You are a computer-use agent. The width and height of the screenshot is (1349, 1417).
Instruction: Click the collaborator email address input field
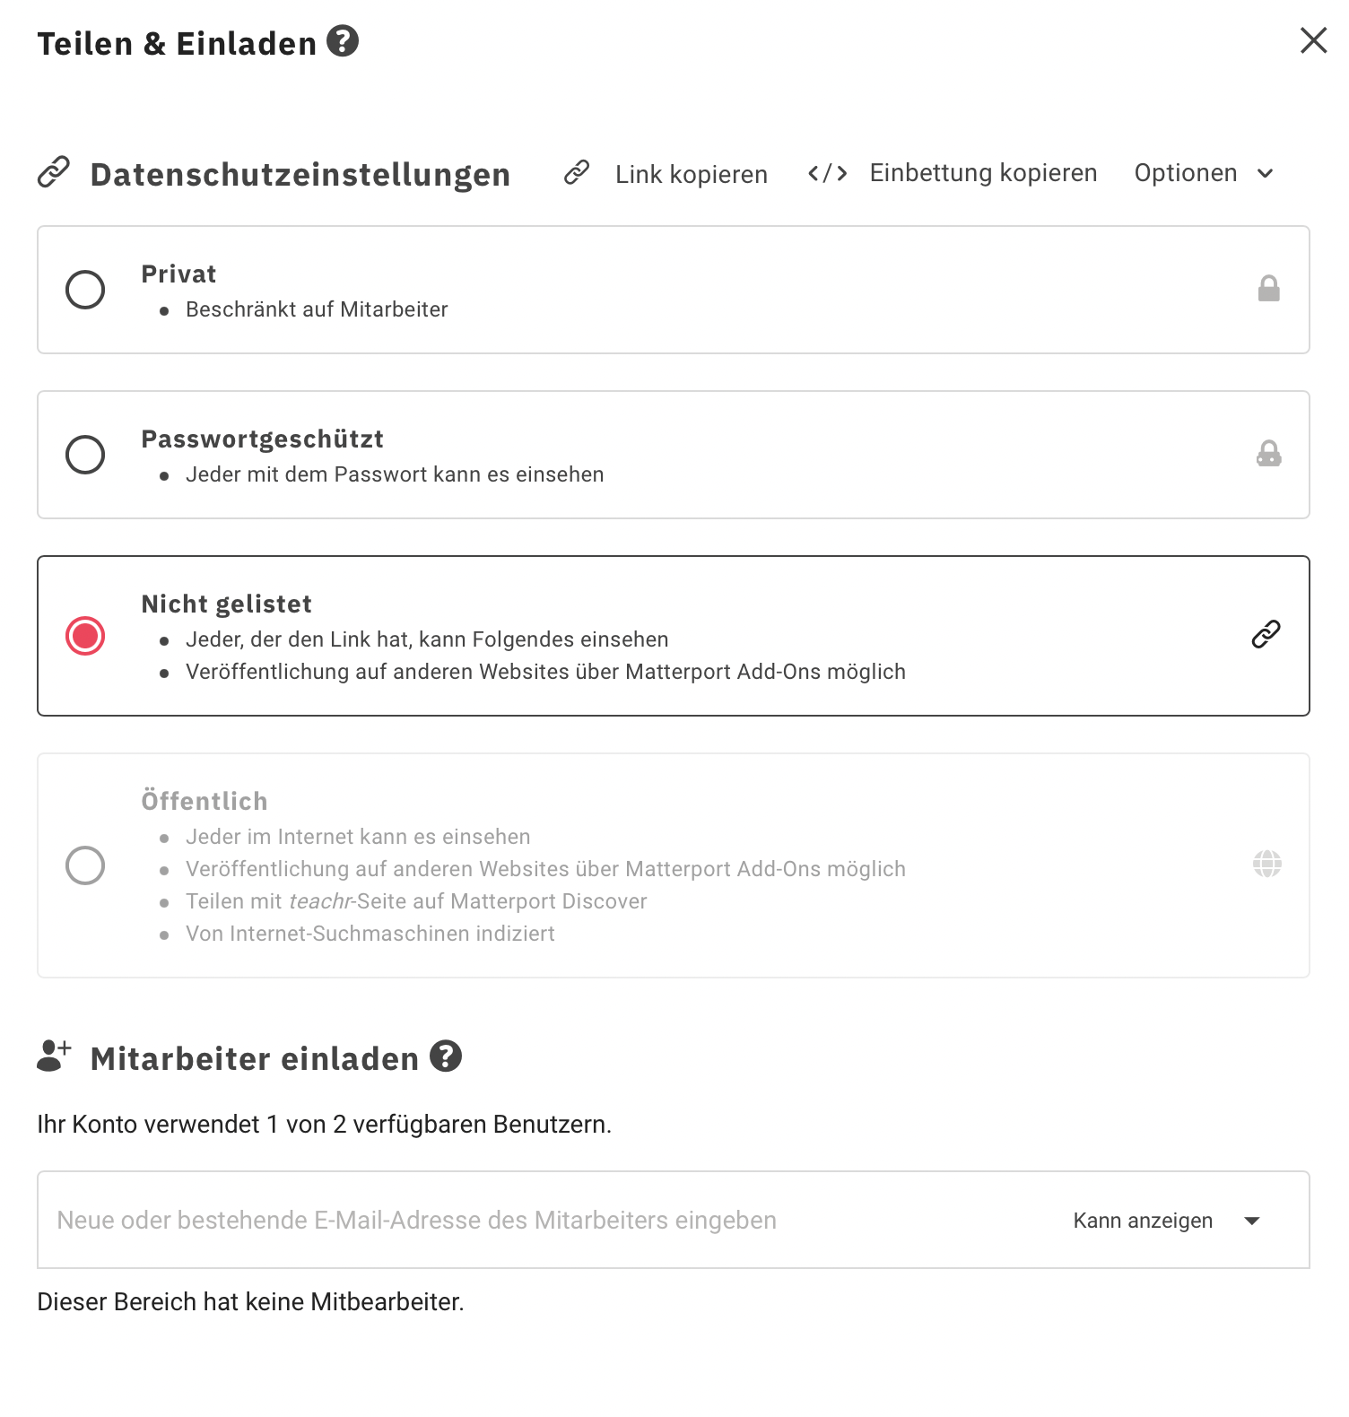(x=538, y=1221)
